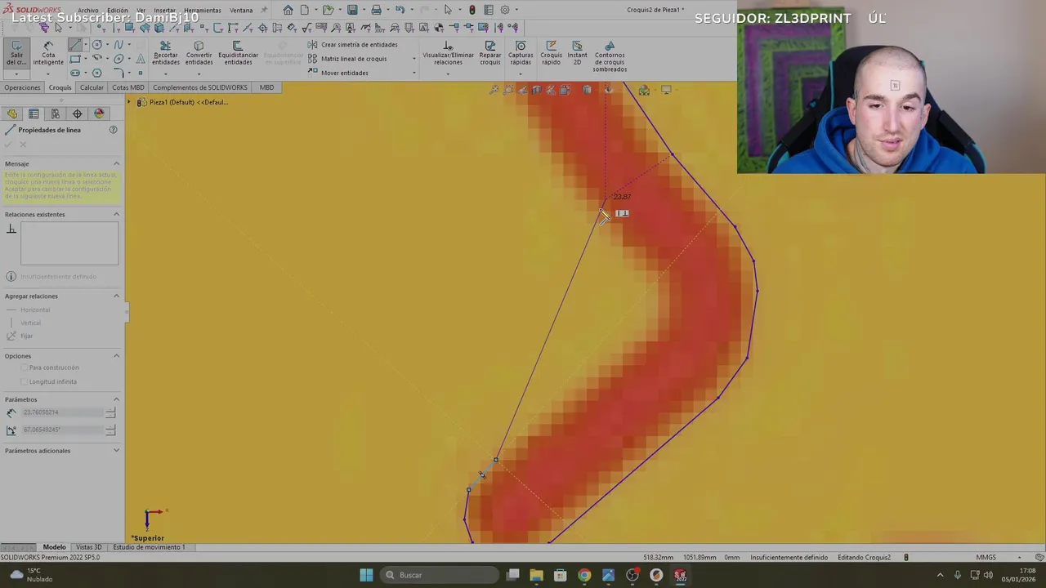Click Equidistanciar entidades tool
This screenshot has width=1046, height=588.
coord(238,54)
